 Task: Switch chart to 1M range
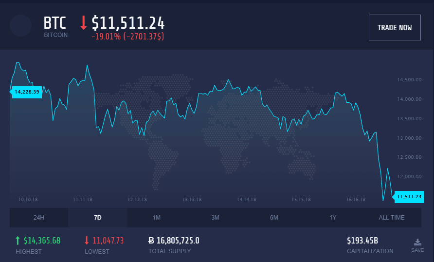pos(156,218)
